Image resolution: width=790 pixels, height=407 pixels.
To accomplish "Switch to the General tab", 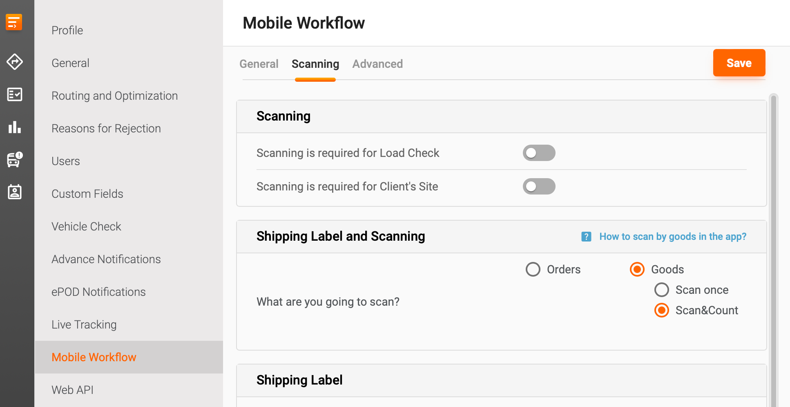I will point(259,64).
